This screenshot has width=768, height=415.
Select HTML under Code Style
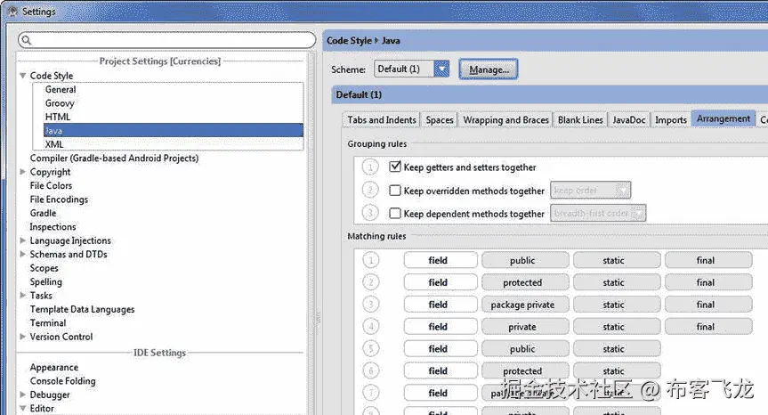(57, 117)
